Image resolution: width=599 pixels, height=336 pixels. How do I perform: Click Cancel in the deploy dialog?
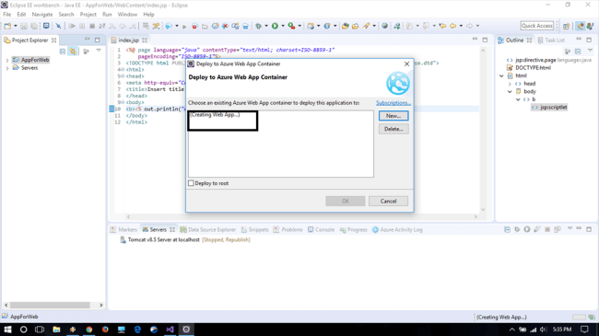[x=388, y=202]
